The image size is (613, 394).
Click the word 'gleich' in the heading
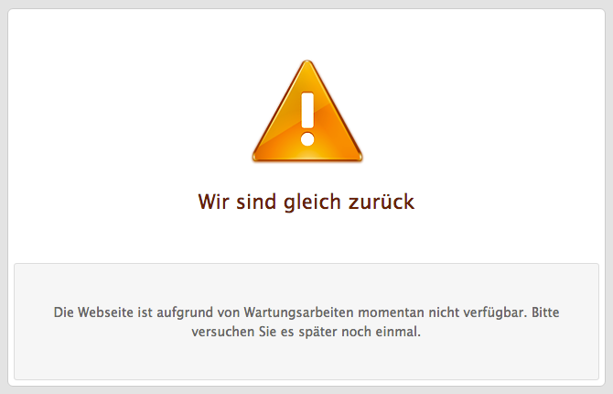click(x=312, y=202)
